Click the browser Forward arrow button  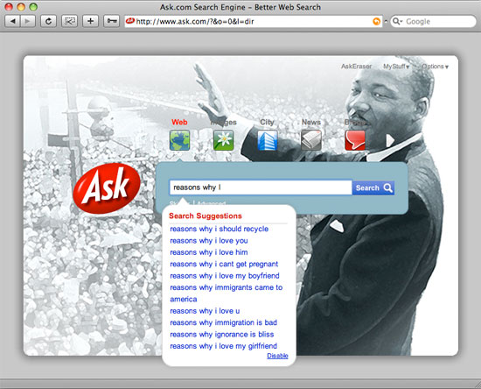(x=28, y=21)
